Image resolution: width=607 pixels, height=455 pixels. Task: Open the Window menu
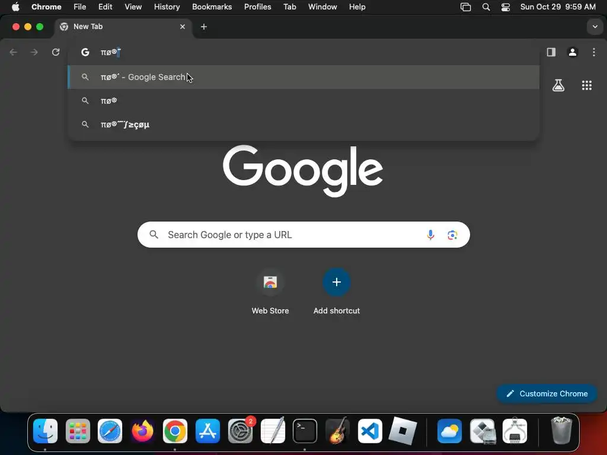322,7
